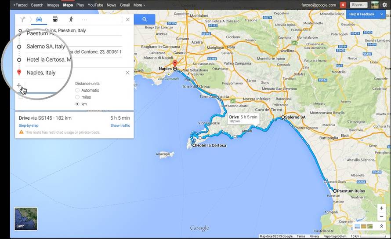Expand the Help & Feedback dropdown chevron
Image resolution: width=391 pixels, height=239 pixels.
tap(382, 14)
